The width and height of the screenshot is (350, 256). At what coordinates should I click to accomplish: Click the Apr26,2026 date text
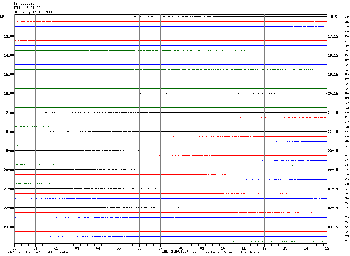24,3
